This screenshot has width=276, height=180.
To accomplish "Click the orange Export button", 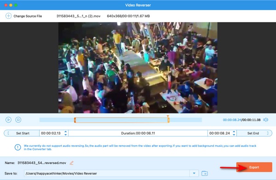I will tap(254, 167).
